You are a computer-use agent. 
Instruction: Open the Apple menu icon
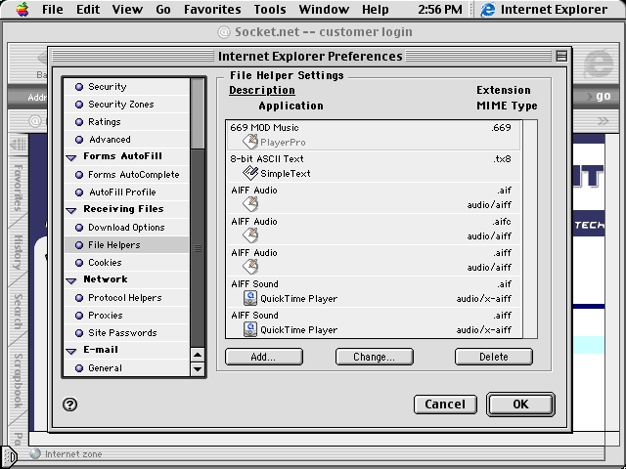tap(22, 9)
